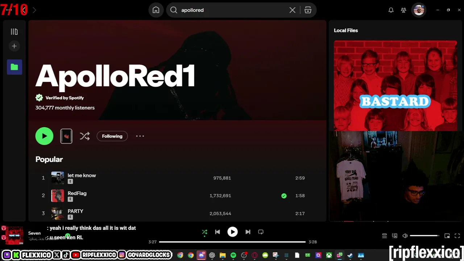The height and width of the screenshot is (261, 464).
Task: Clear the search text 'apollored'
Action: (x=293, y=10)
